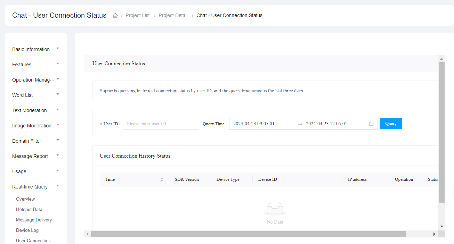Click the end time 2024-04-23 12:05:01
454x244 pixels.
(x=326, y=124)
